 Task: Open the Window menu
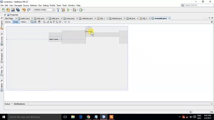pos(72,5)
